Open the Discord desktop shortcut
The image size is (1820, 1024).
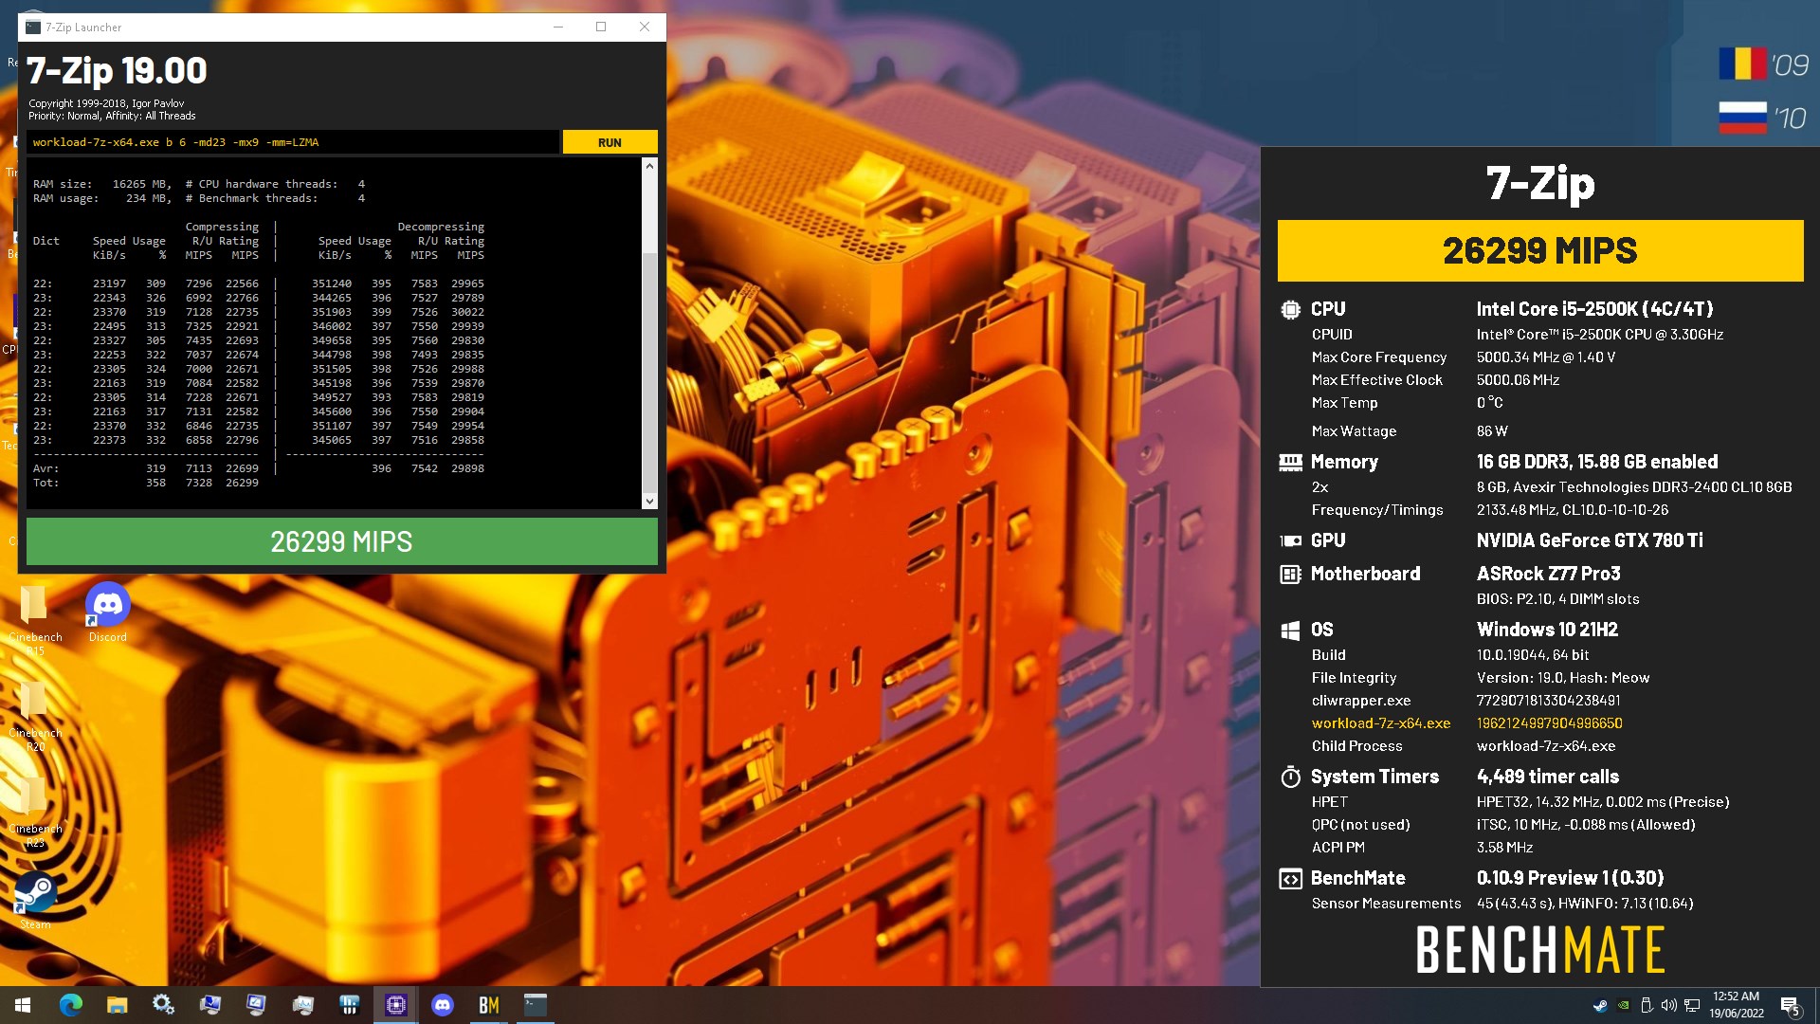point(108,613)
